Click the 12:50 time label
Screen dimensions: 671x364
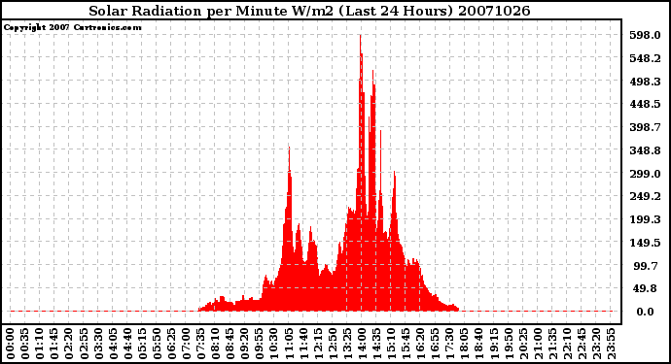pos(332,344)
